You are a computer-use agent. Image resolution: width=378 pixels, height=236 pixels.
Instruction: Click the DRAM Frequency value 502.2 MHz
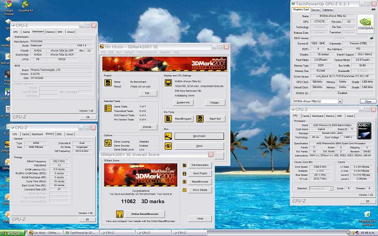[59, 161]
